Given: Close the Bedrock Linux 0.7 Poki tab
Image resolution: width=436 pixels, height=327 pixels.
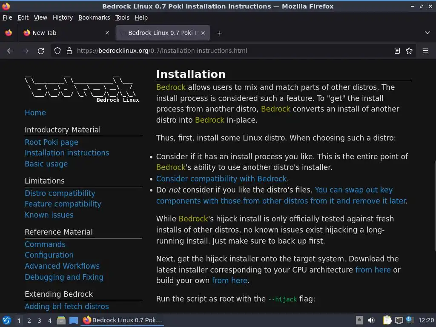Looking at the screenshot, I should coord(203,33).
